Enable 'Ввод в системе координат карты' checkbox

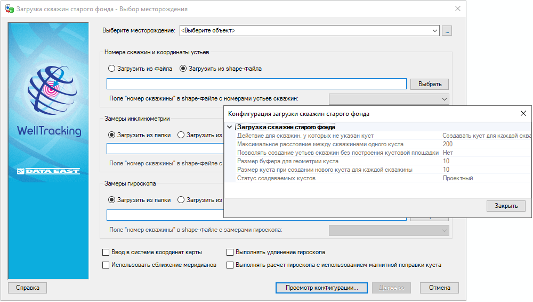coord(106,253)
